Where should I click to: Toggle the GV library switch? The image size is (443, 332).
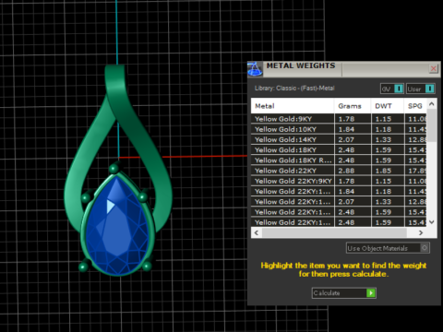[x=391, y=89]
